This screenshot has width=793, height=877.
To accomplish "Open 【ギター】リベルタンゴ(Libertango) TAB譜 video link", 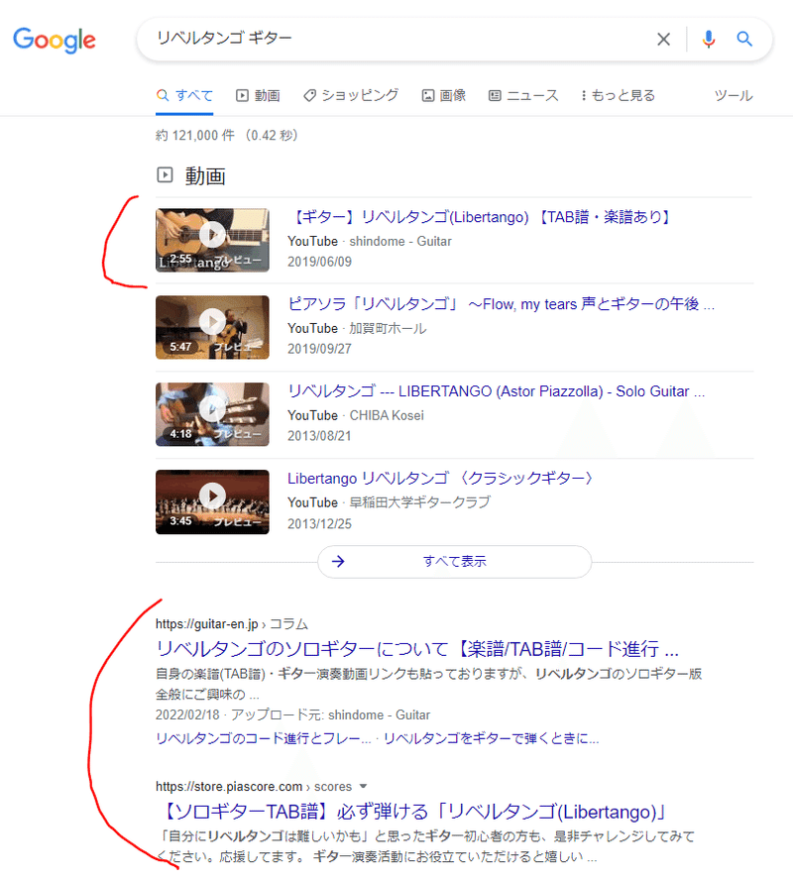I will (481, 217).
